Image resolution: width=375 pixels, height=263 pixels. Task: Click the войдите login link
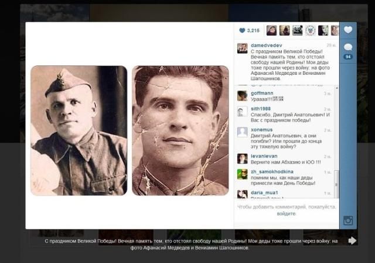coord(286,213)
